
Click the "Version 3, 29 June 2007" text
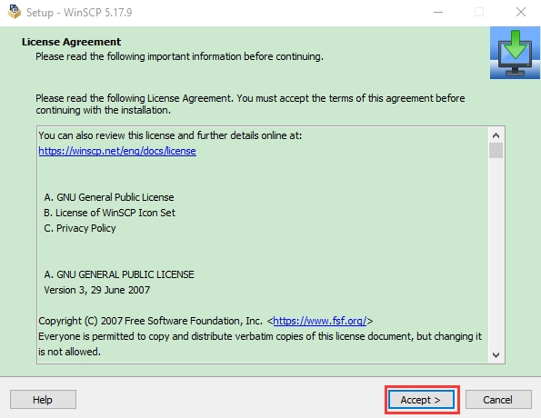97,290
